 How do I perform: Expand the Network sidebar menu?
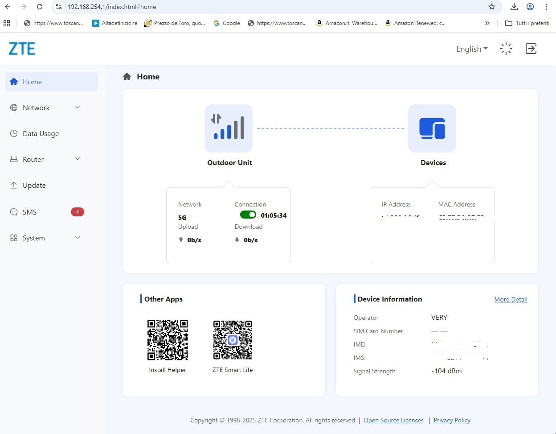pos(45,107)
